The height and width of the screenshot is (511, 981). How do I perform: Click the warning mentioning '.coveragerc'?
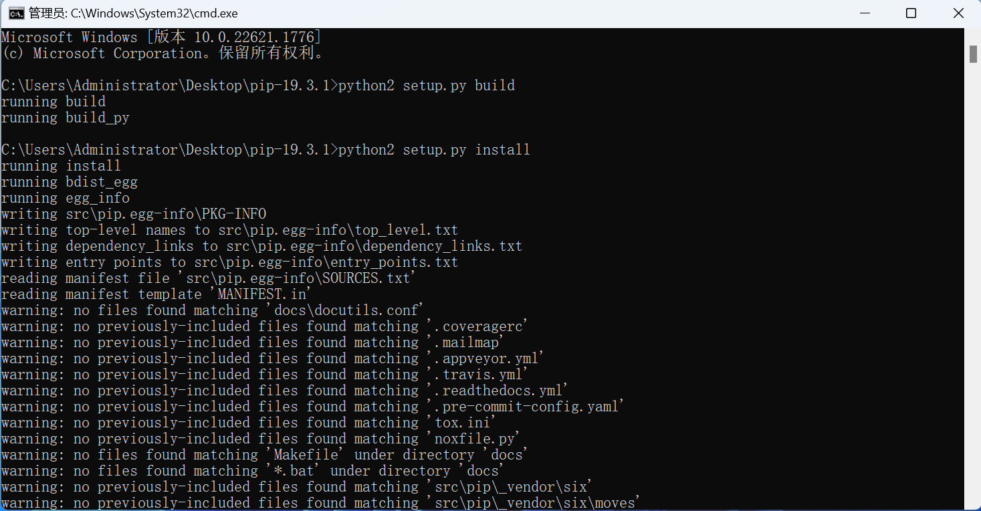[x=265, y=326]
